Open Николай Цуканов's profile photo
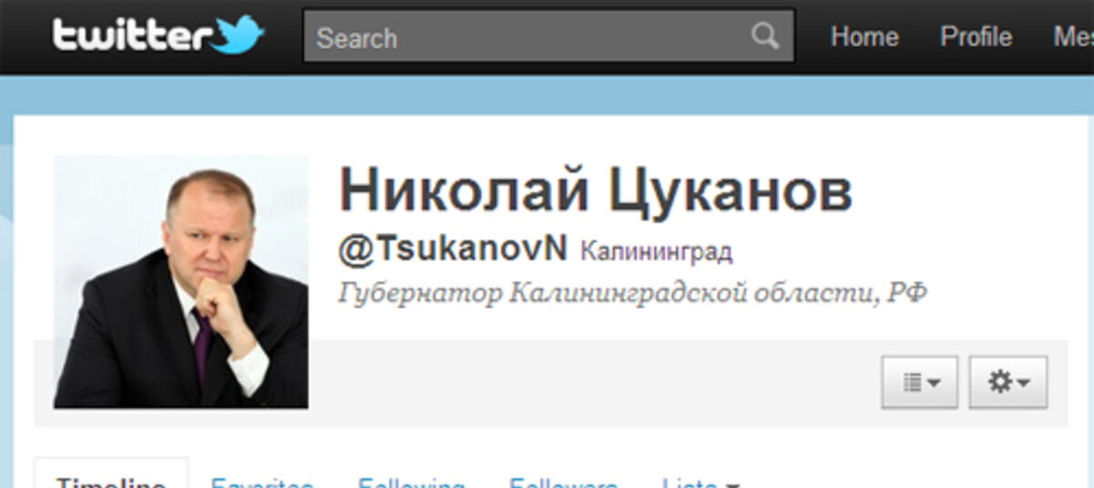This screenshot has height=488, width=1094. (181, 281)
